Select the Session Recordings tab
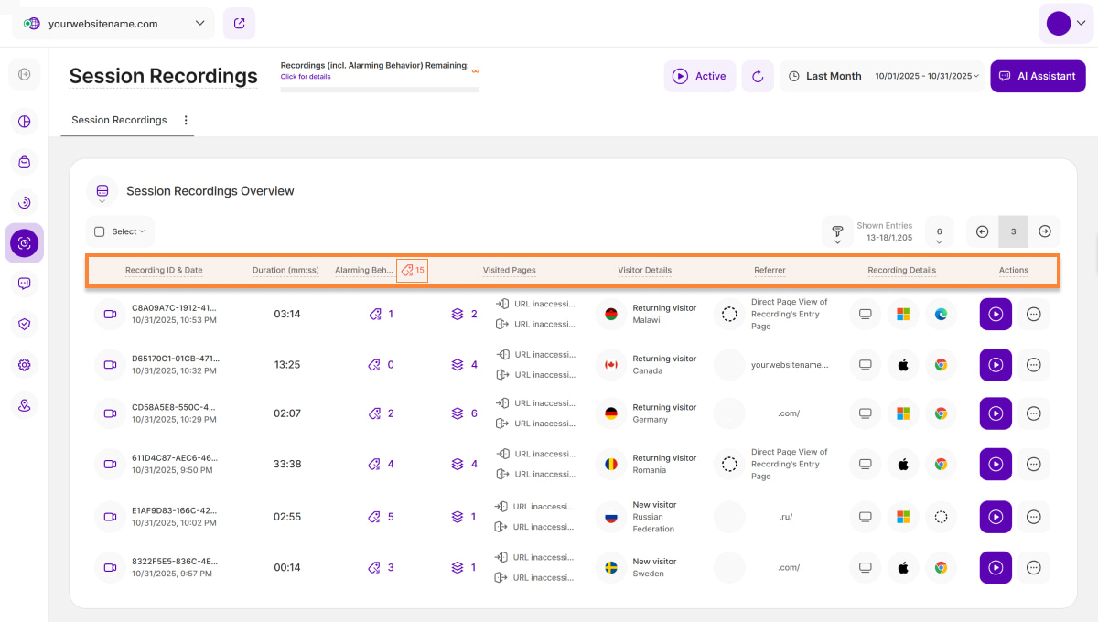This screenshot has width=1098, height=622. click(119, 120)
